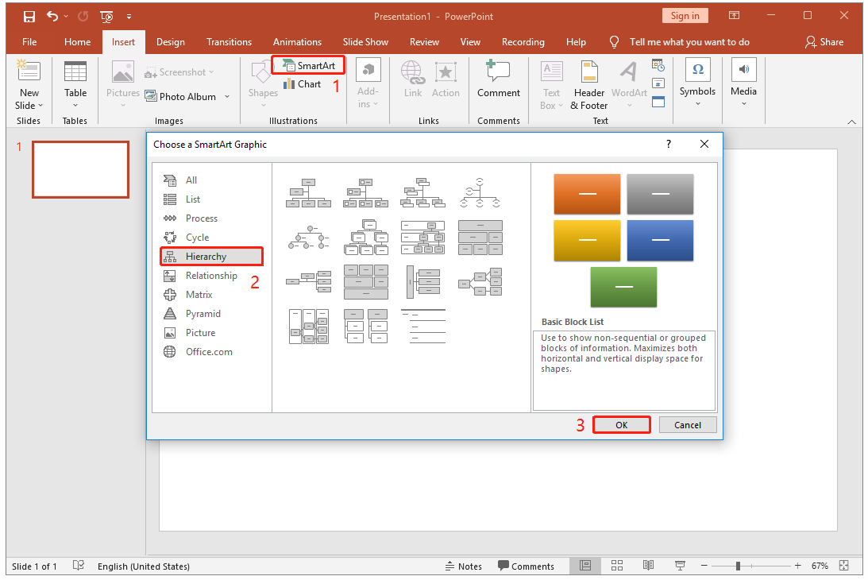Insert a Chart from the Illustrations group
The height and width of the screenshot is (580, 868).
303,83
